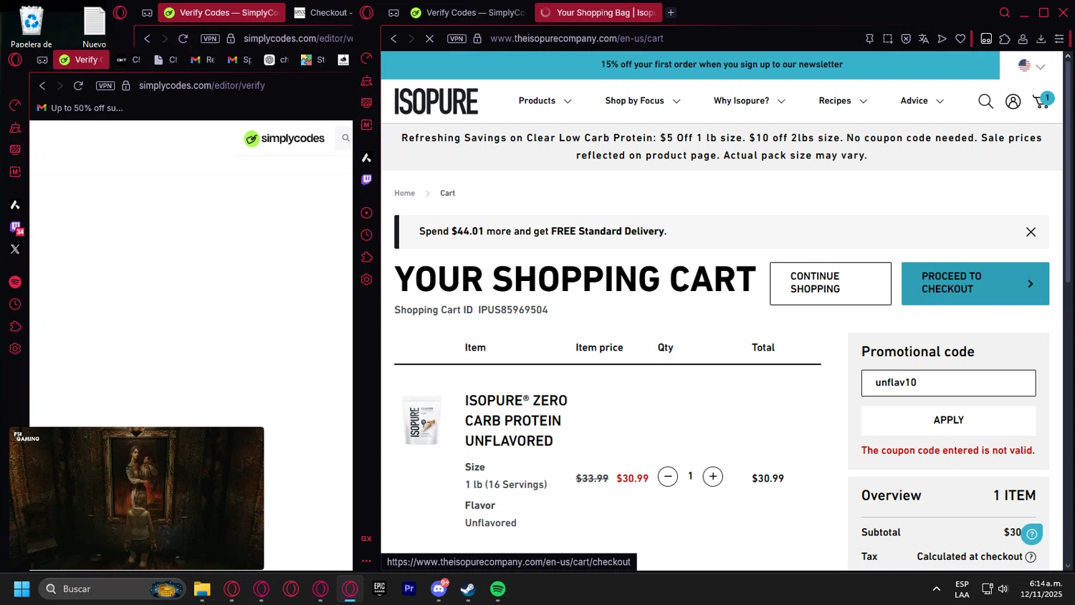Click the Tax info question mark icon
This screenshot has width=1075, height=605.
[1031, 557]
